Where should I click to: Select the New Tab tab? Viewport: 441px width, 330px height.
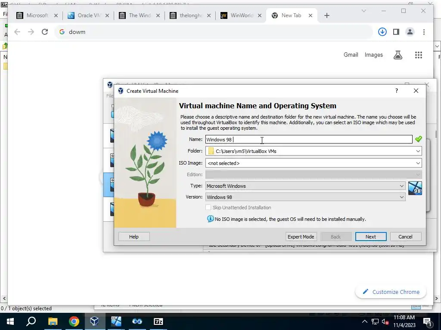click(292, 15)
